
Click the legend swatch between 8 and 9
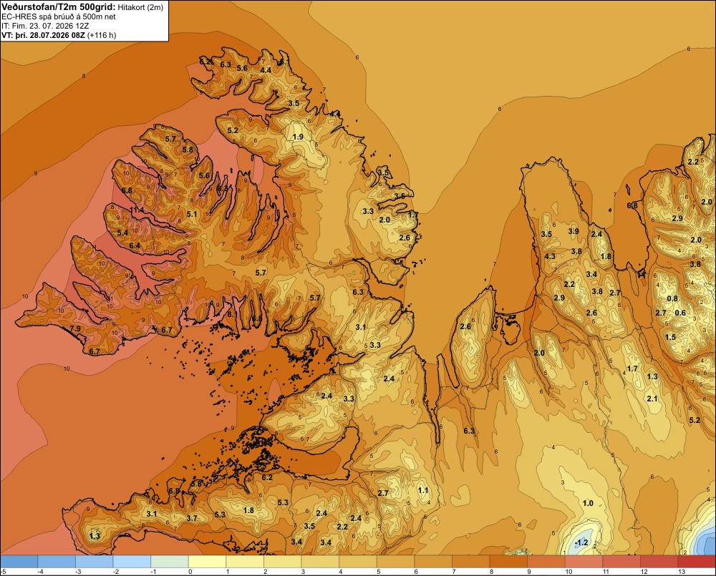click(508, 562)
